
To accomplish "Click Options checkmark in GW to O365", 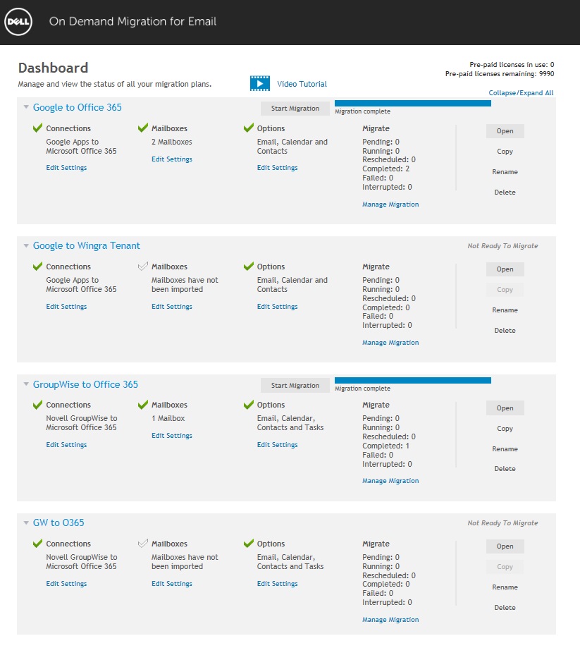I will [249, 543].
